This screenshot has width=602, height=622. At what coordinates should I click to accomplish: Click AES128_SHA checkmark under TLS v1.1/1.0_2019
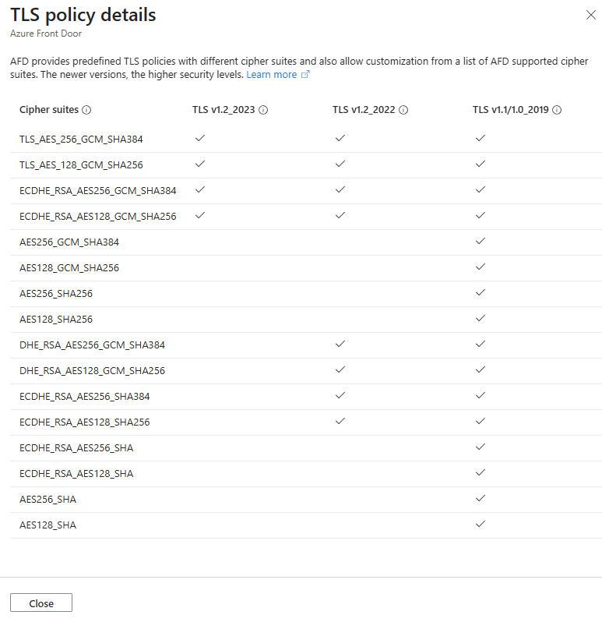(x=481, y=524)
